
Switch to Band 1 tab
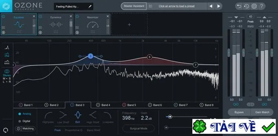26,105
